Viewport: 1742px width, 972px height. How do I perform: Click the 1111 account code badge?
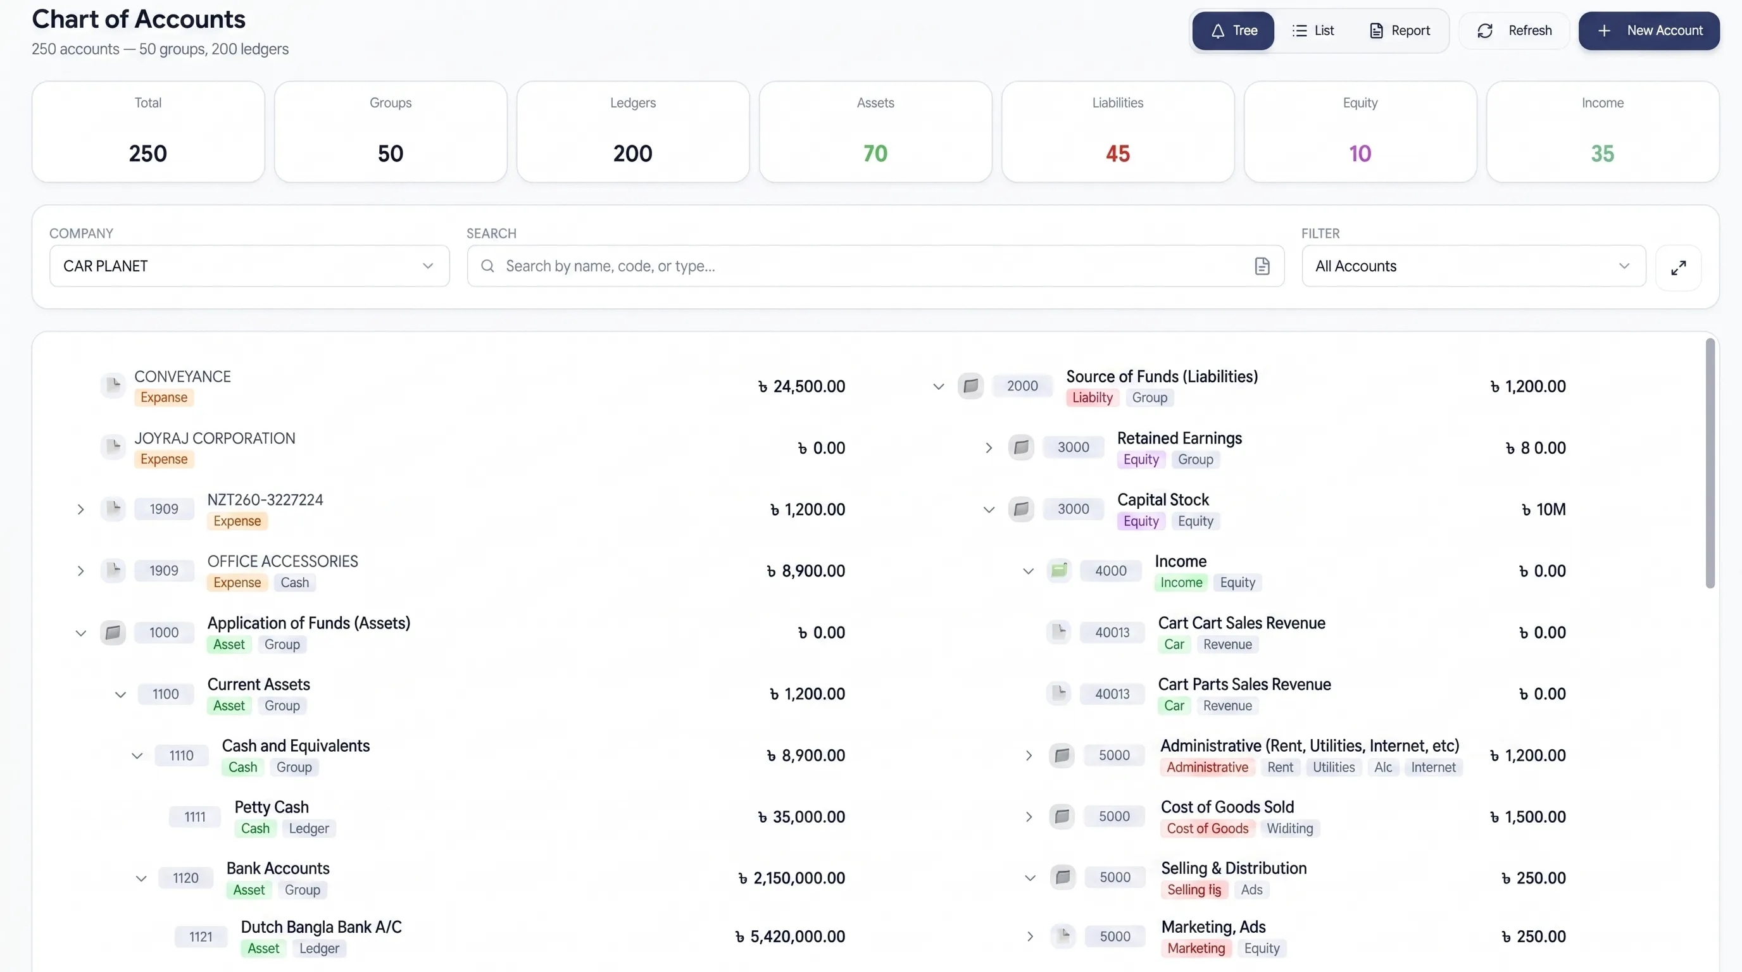(x=195, y=817)
